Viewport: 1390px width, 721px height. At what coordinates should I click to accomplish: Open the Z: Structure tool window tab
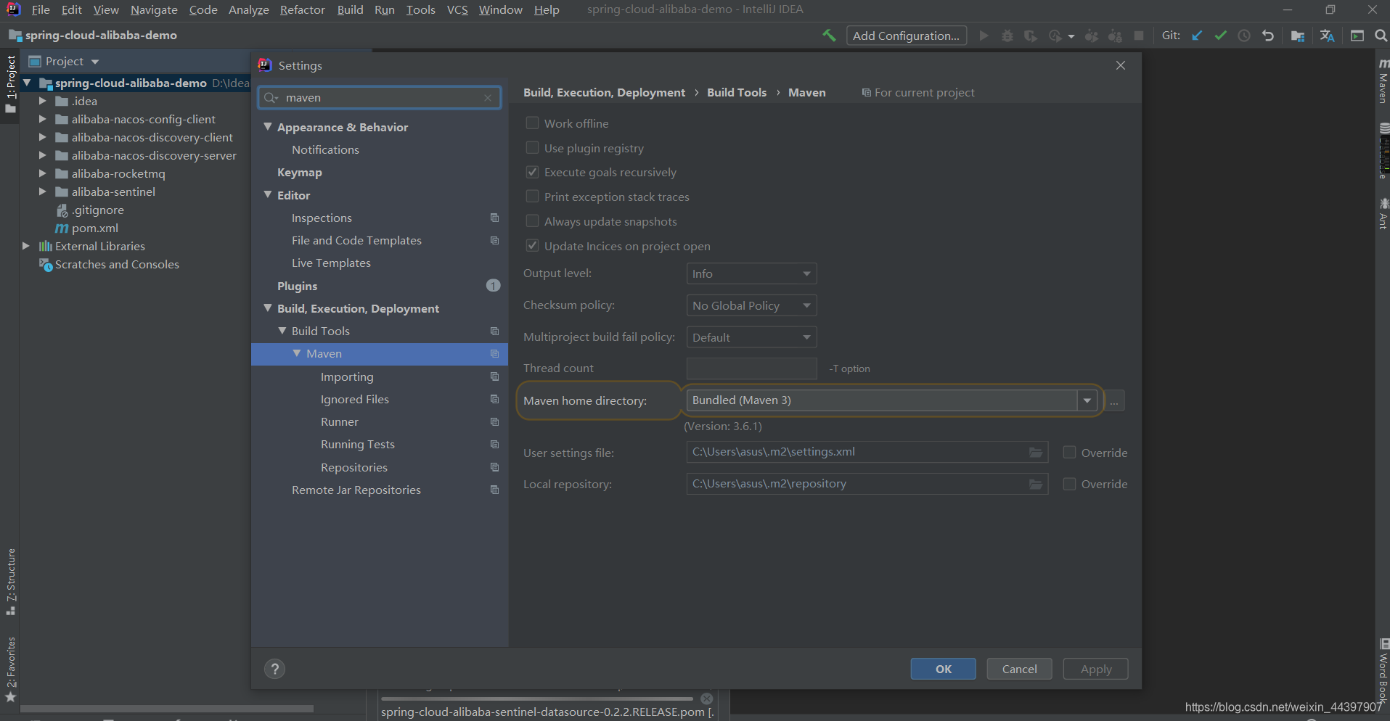click(11, 582)
